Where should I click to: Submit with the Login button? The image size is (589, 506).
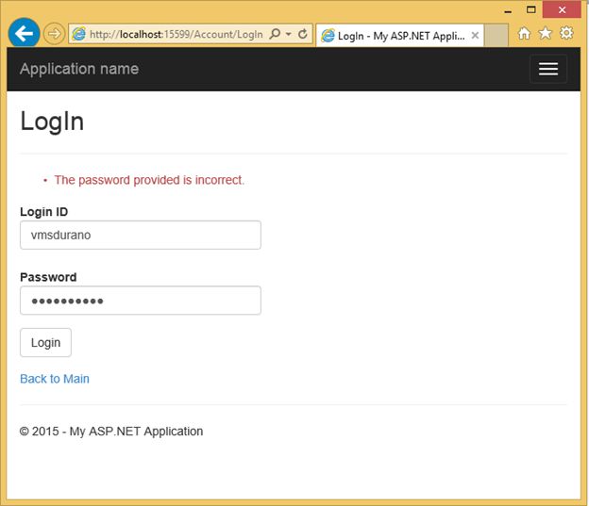click(45, 342)
